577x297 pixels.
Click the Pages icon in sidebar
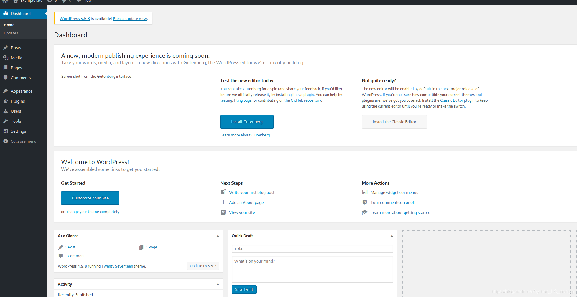click(x=6, y=68)
